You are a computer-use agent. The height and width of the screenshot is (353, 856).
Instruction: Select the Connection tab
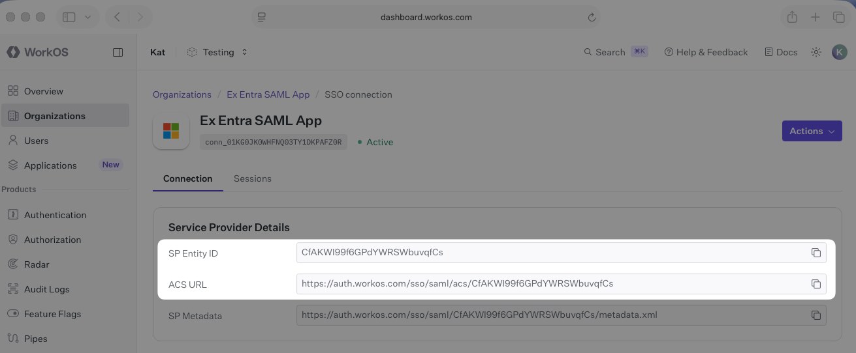coord(187,178)
